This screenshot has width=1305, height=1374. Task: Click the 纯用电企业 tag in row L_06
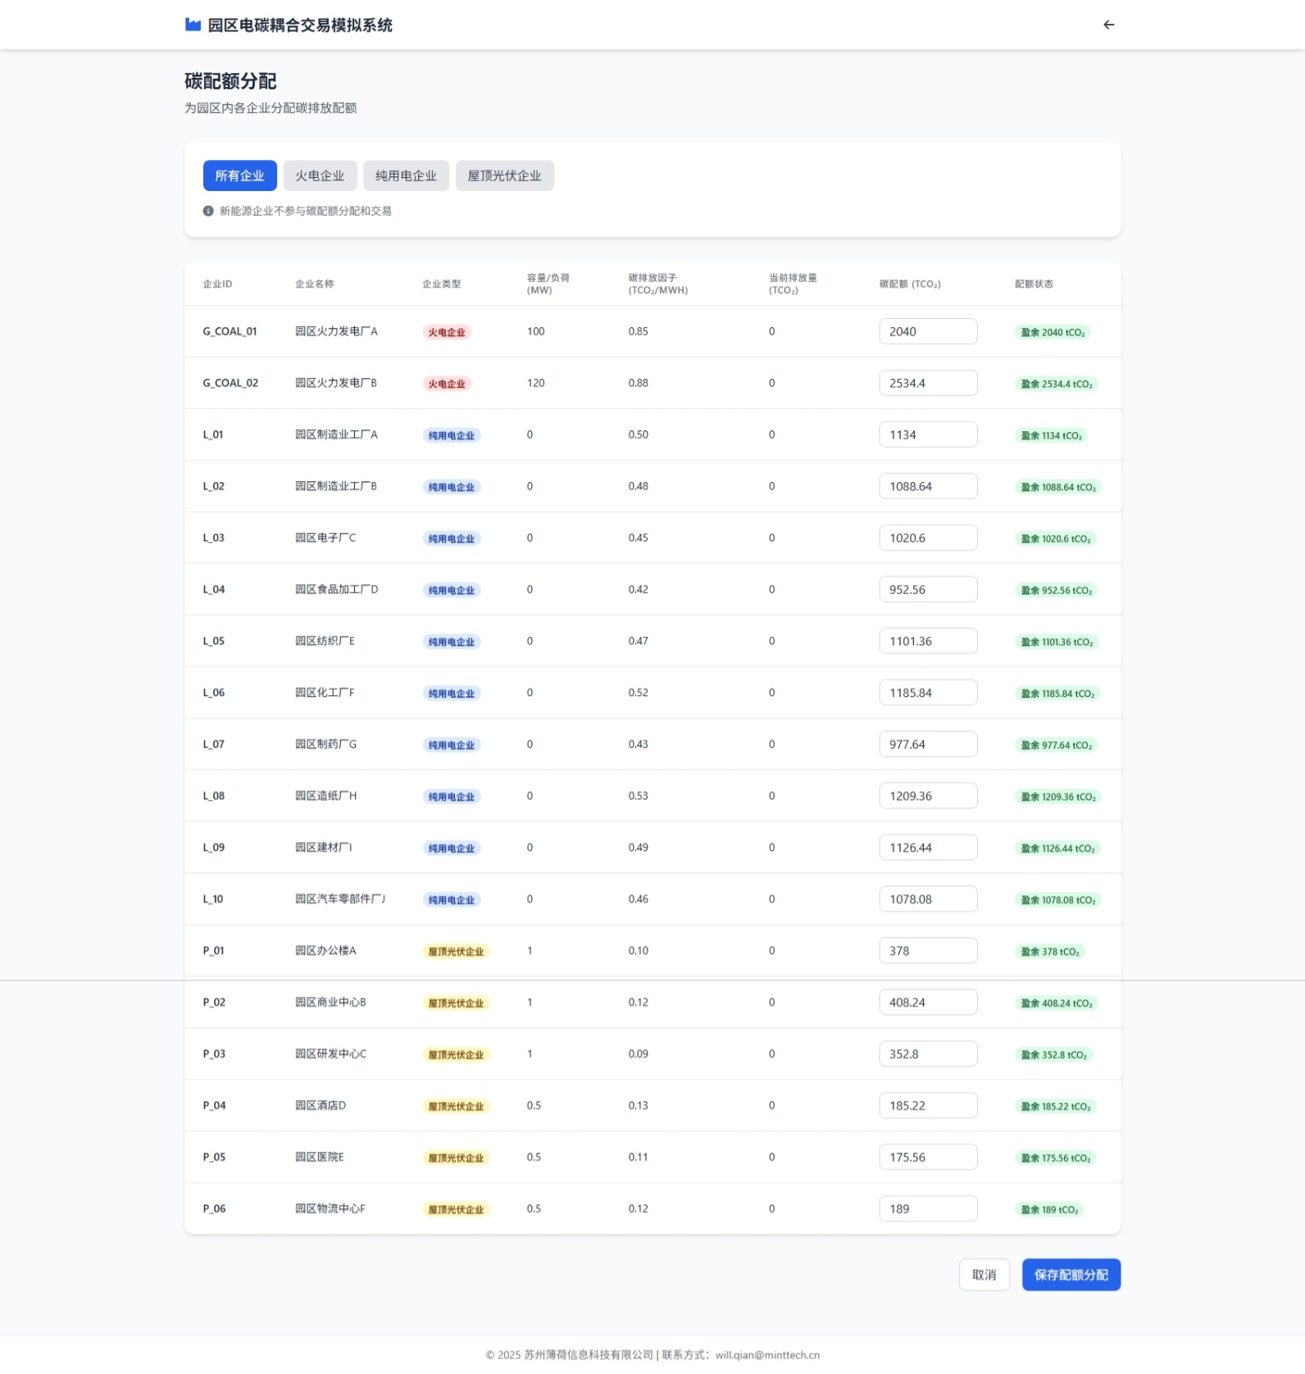point(451,694)
